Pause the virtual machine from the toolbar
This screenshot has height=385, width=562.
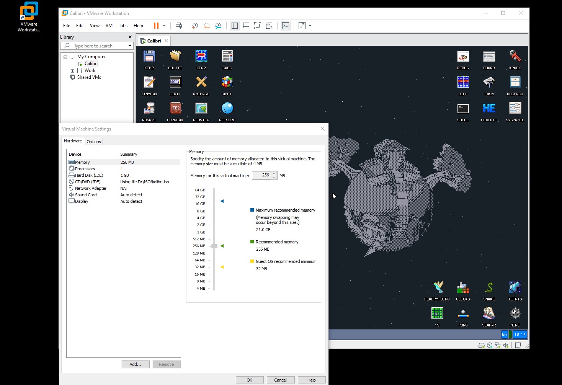click(156, 26)
